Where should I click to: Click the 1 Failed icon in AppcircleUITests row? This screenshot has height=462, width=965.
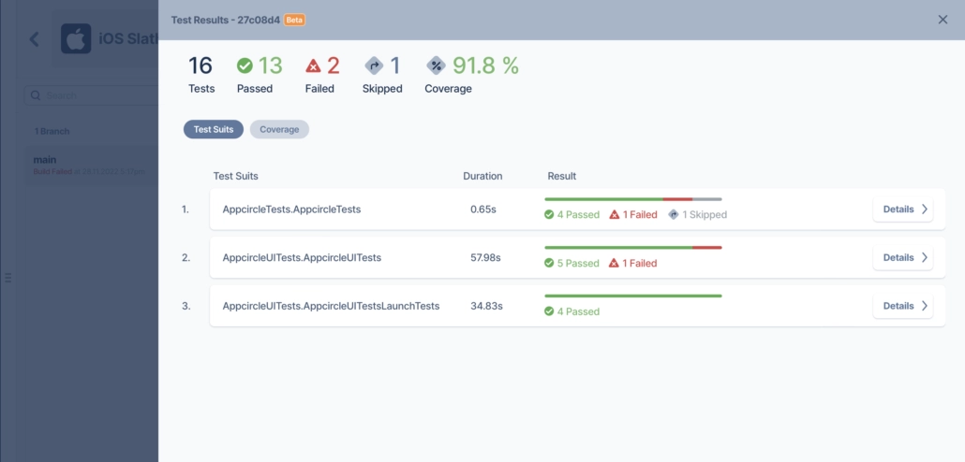point(614,263)
